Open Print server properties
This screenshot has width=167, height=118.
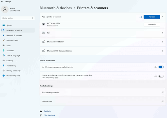pyautogui.click(x=103, y=92)
